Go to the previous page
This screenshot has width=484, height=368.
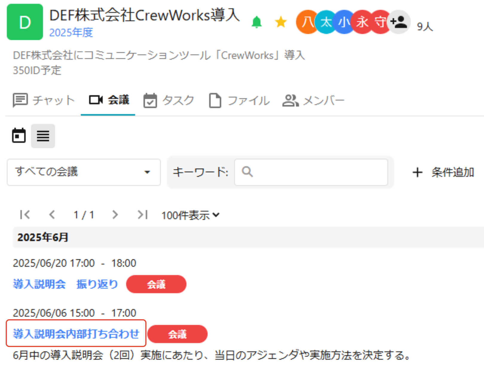(52, 215)
